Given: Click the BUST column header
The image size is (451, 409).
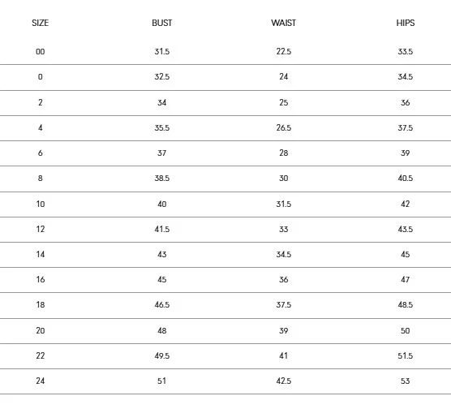Looking at the screenshot, I should (162, 23).
